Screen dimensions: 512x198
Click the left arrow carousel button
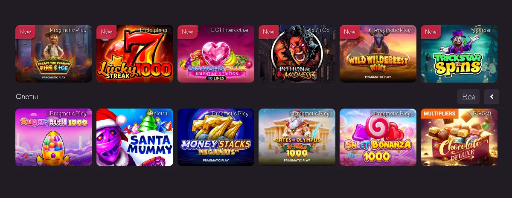coord(492,97)
